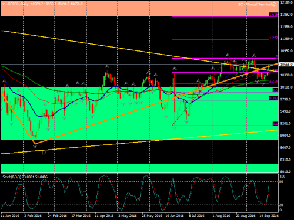Image resolution: width=294 pixels, height=220 pixels.
Task: Open the chart dropdown triangle beside .GER30
Action: pos(4,4)
